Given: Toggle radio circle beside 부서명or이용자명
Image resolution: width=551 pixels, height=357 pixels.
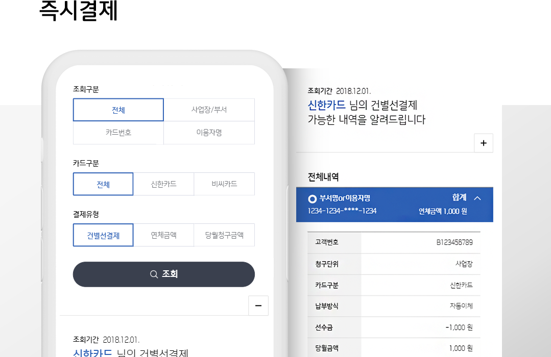Looking at the screenshot, I should click(312, 199).
